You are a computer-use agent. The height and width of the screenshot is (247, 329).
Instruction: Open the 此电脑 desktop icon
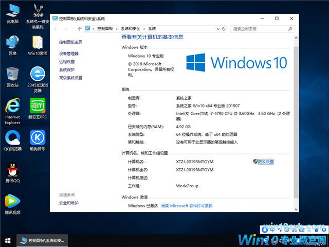[12, 13]
